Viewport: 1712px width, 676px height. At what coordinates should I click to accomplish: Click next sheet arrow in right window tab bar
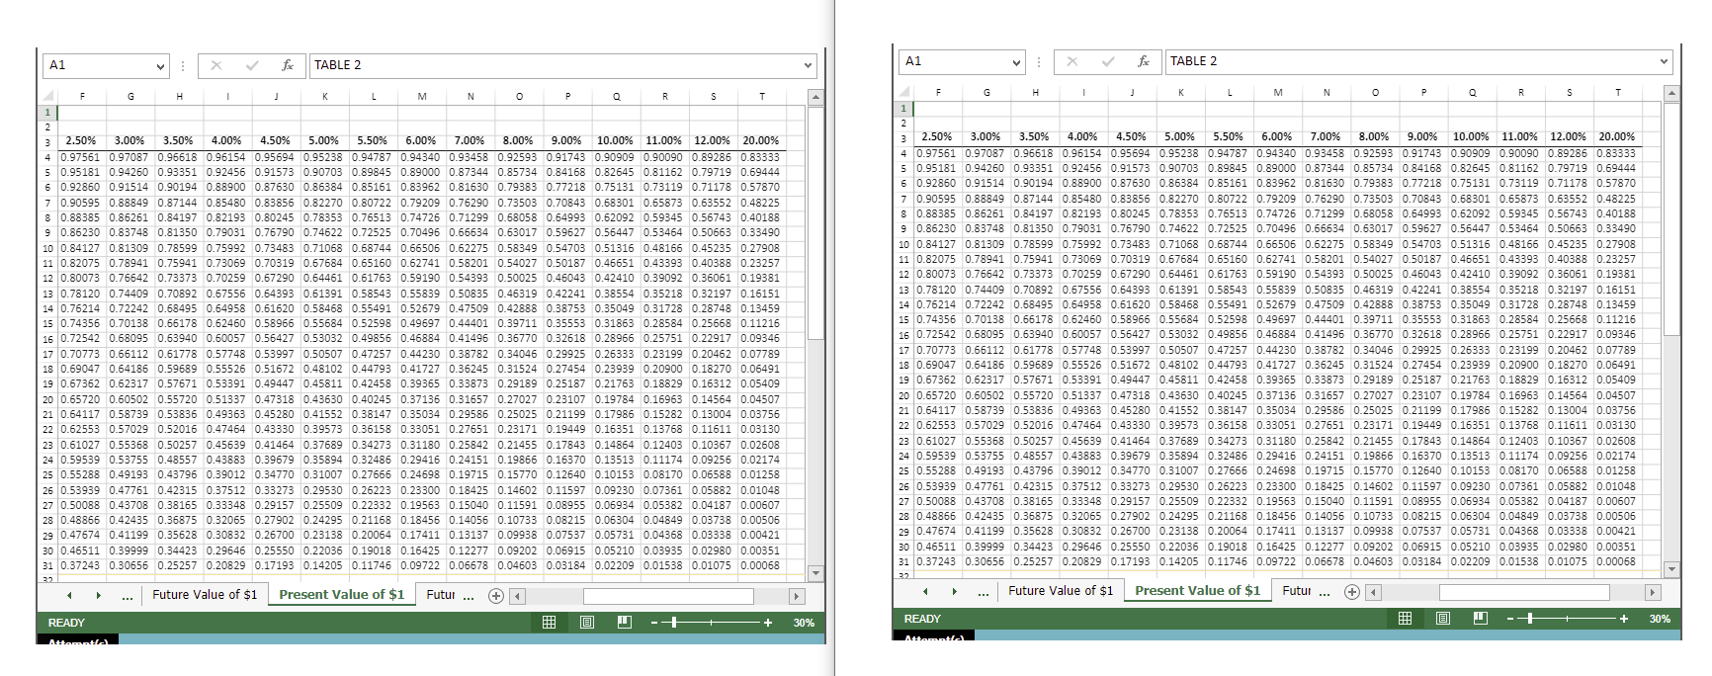point(954,591)
